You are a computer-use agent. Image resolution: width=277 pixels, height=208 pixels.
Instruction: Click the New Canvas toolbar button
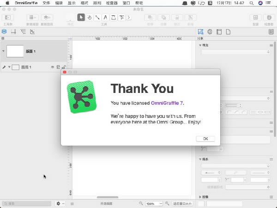click(x=32, y=18)
